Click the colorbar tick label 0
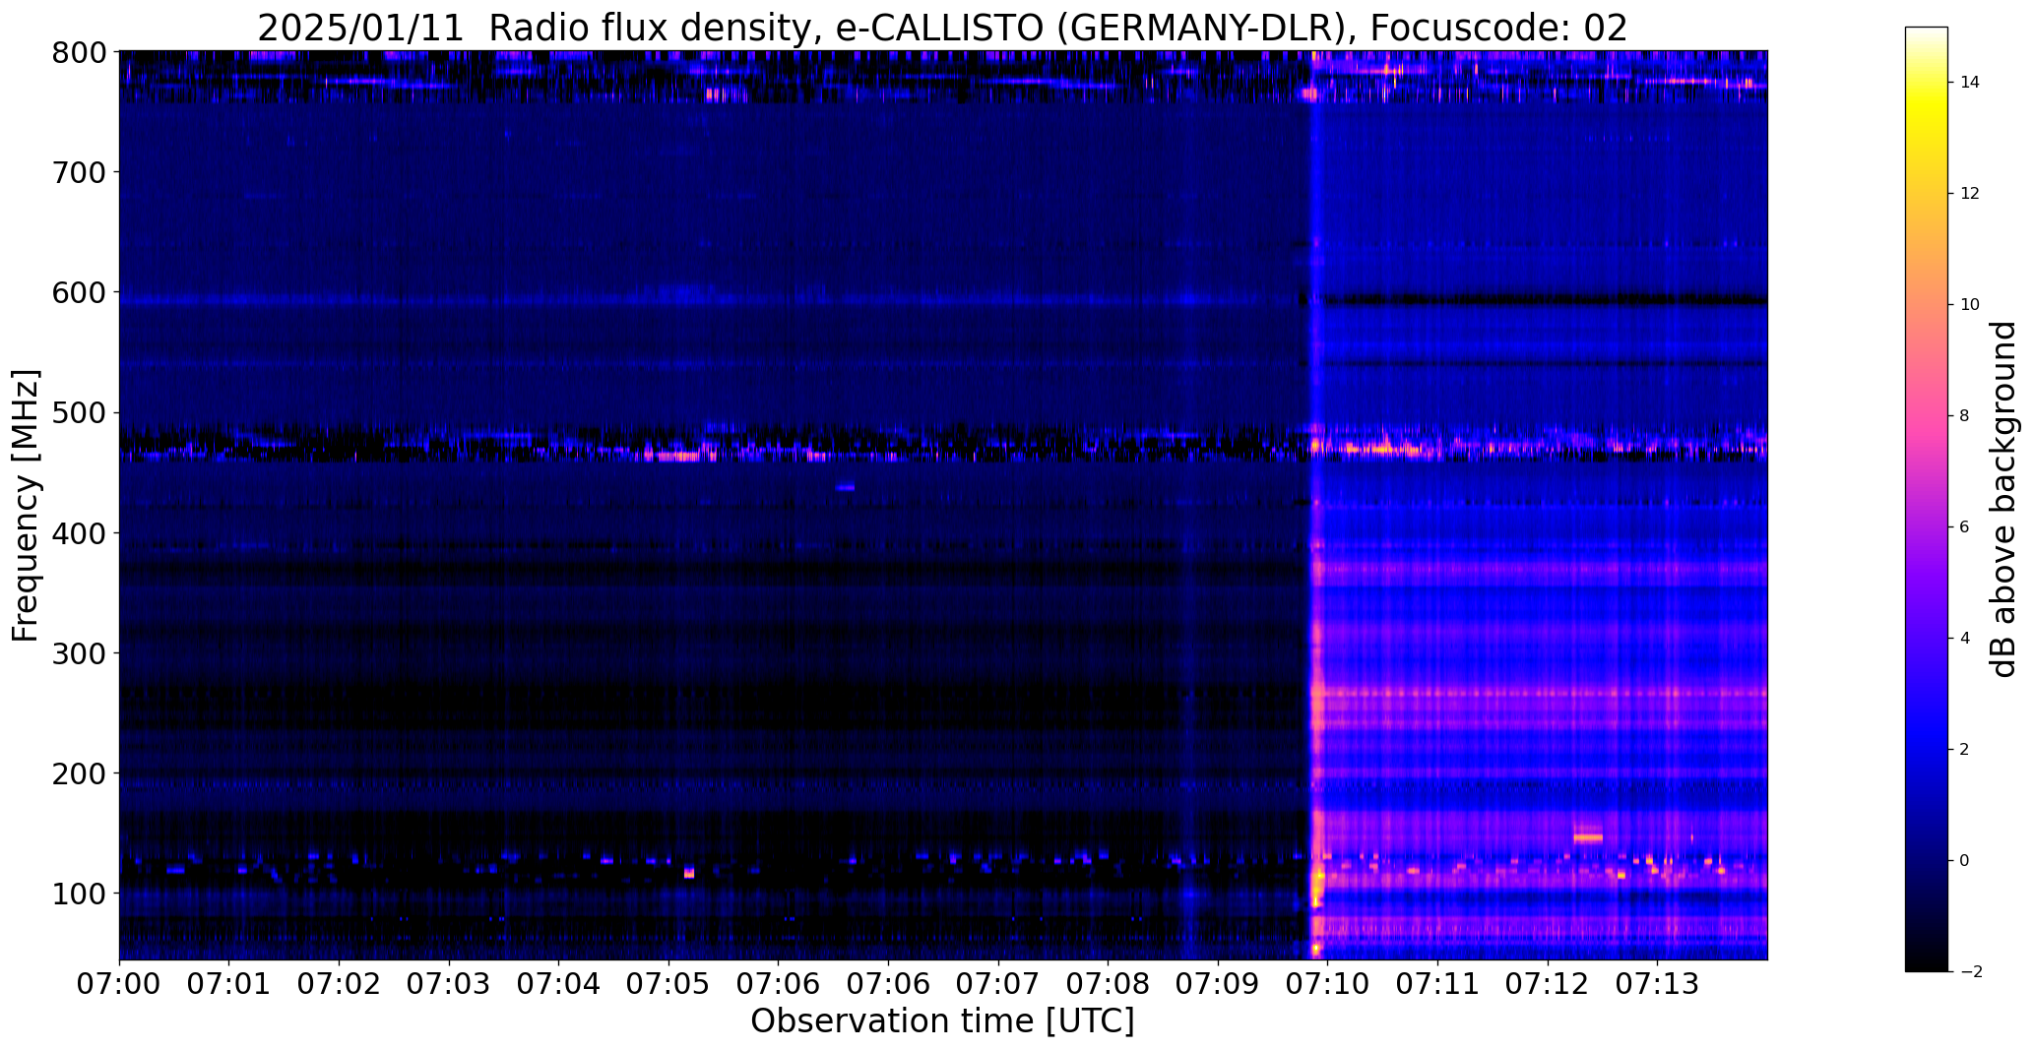Viewport: 2034px width, 1050px height. 1965,861
